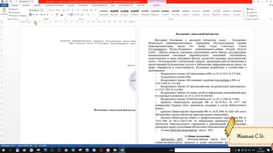The image size is (273, 153).
Task: Click the taskbar search magnifier icon
Action: click(x=10, y=150)
